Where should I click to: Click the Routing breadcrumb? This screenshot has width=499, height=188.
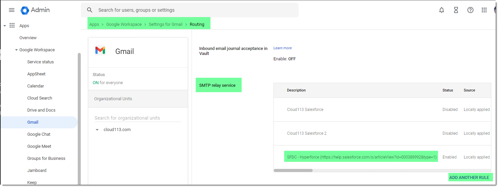pos(197,24)
